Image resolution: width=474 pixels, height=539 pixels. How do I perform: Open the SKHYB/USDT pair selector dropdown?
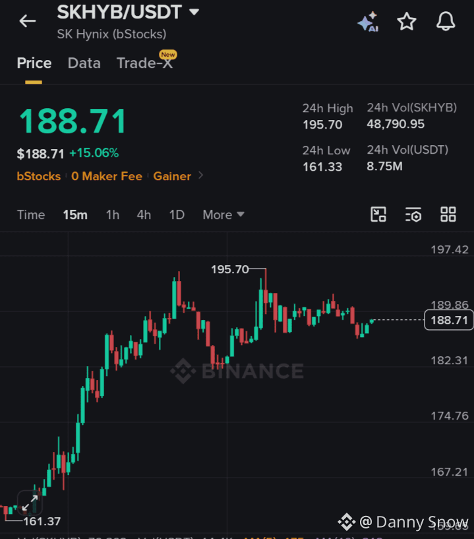pos(128,12)
